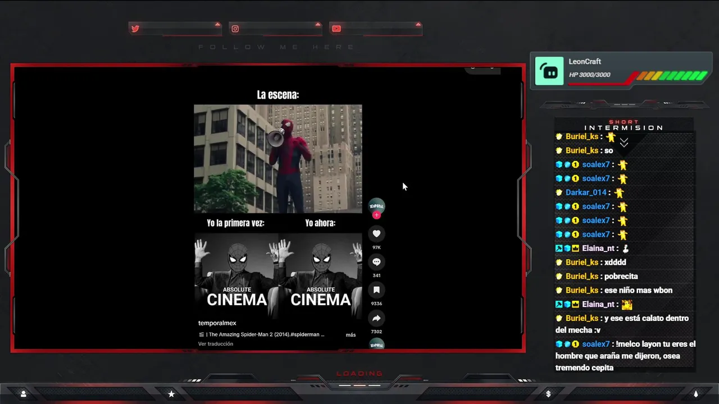Expand the caption with 'más'

[351, 335]
